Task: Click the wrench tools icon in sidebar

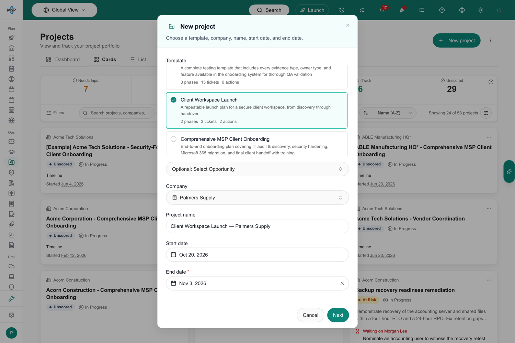Action: pos(11,298)
